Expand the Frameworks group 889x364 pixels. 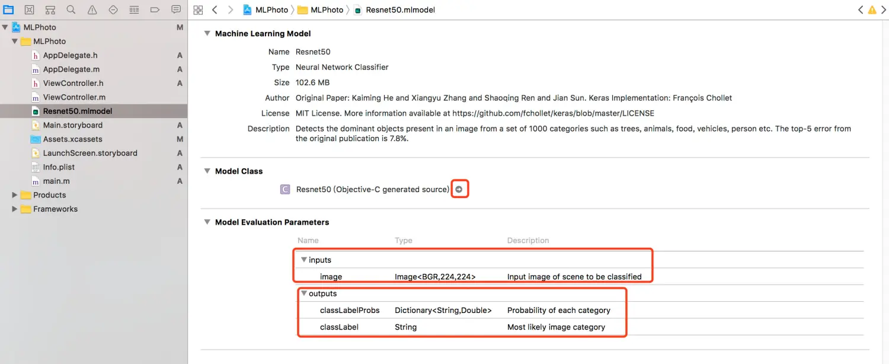pos(15,209)
